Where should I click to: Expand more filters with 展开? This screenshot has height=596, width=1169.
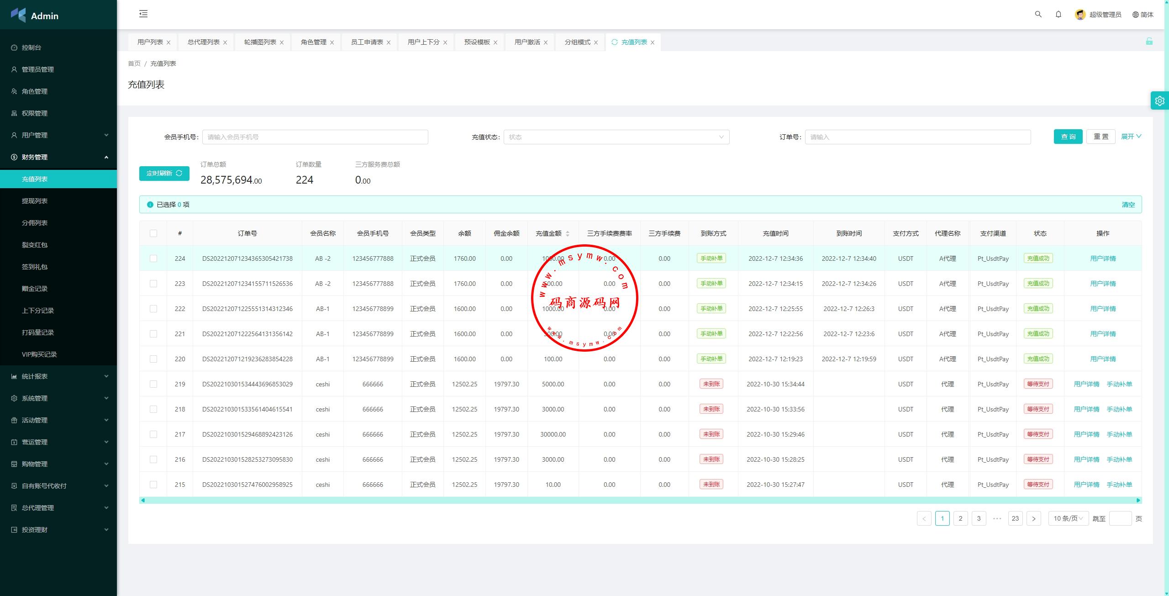coord(1131,137)
